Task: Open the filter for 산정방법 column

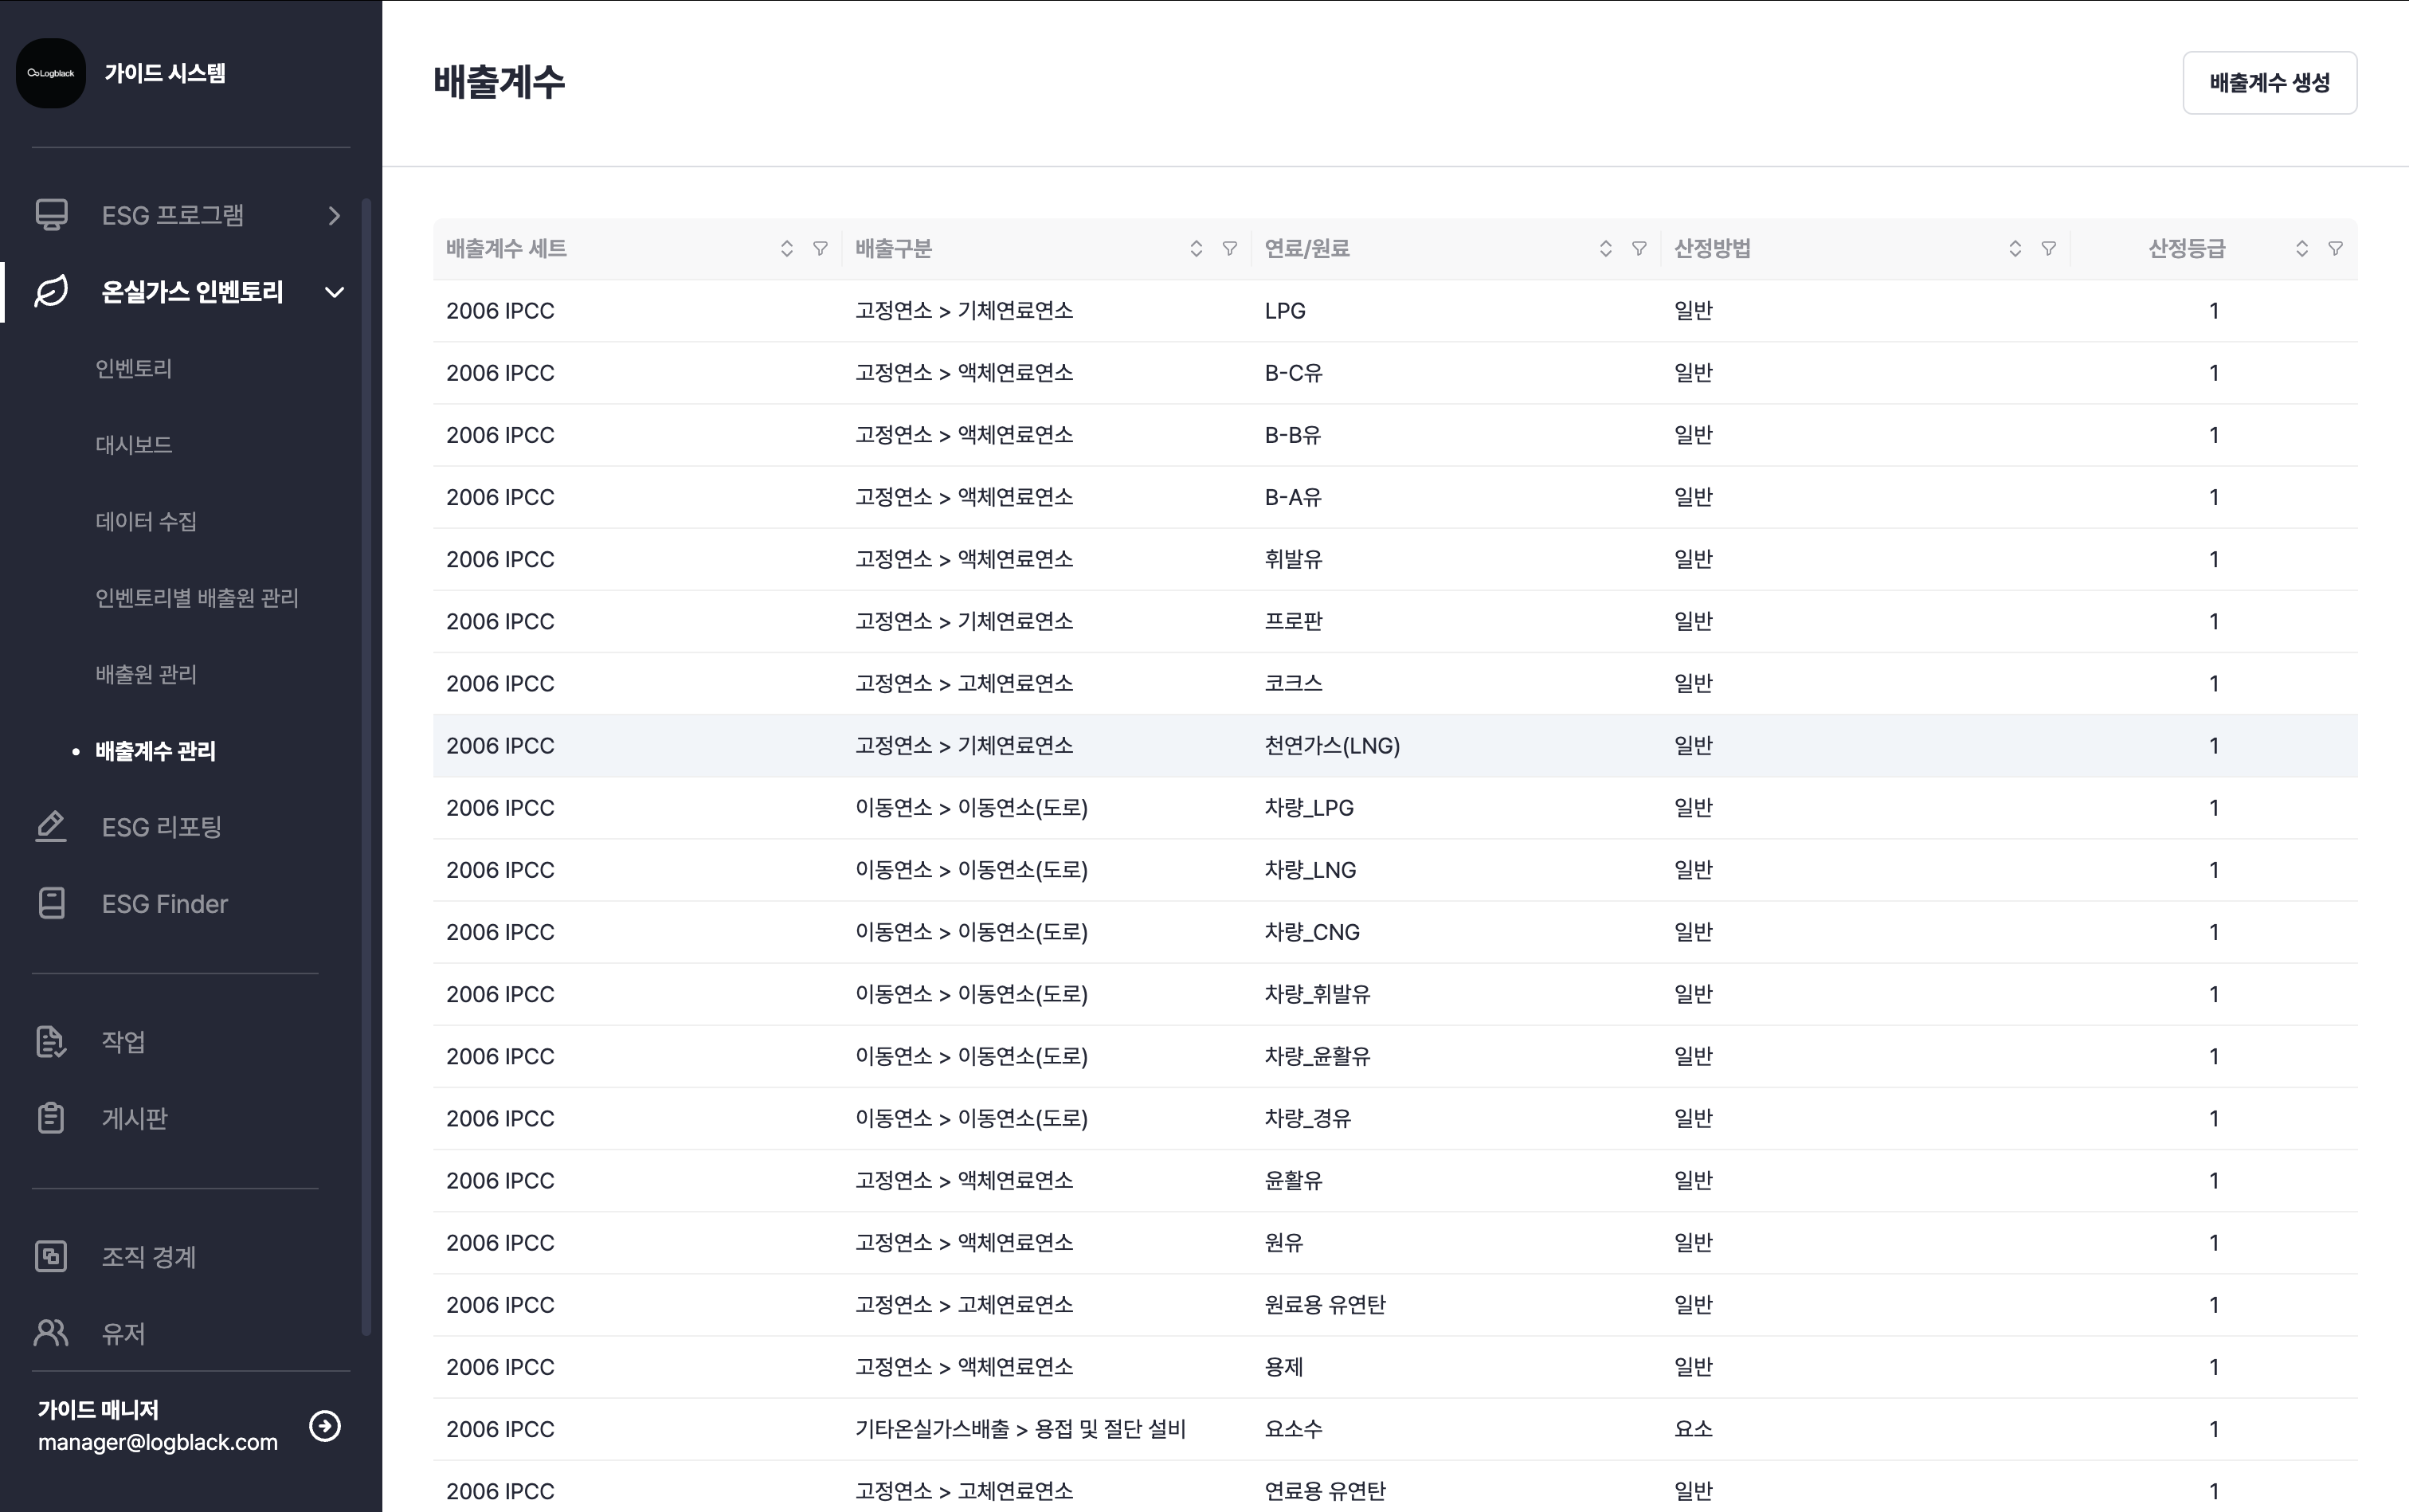Action: click(2048, 249)
